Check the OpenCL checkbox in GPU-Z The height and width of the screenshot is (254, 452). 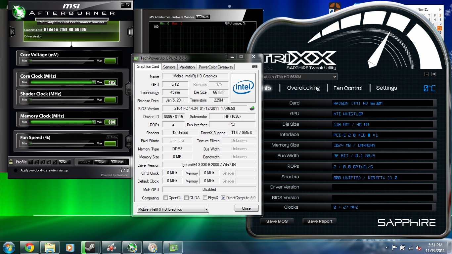click(166, 198)
